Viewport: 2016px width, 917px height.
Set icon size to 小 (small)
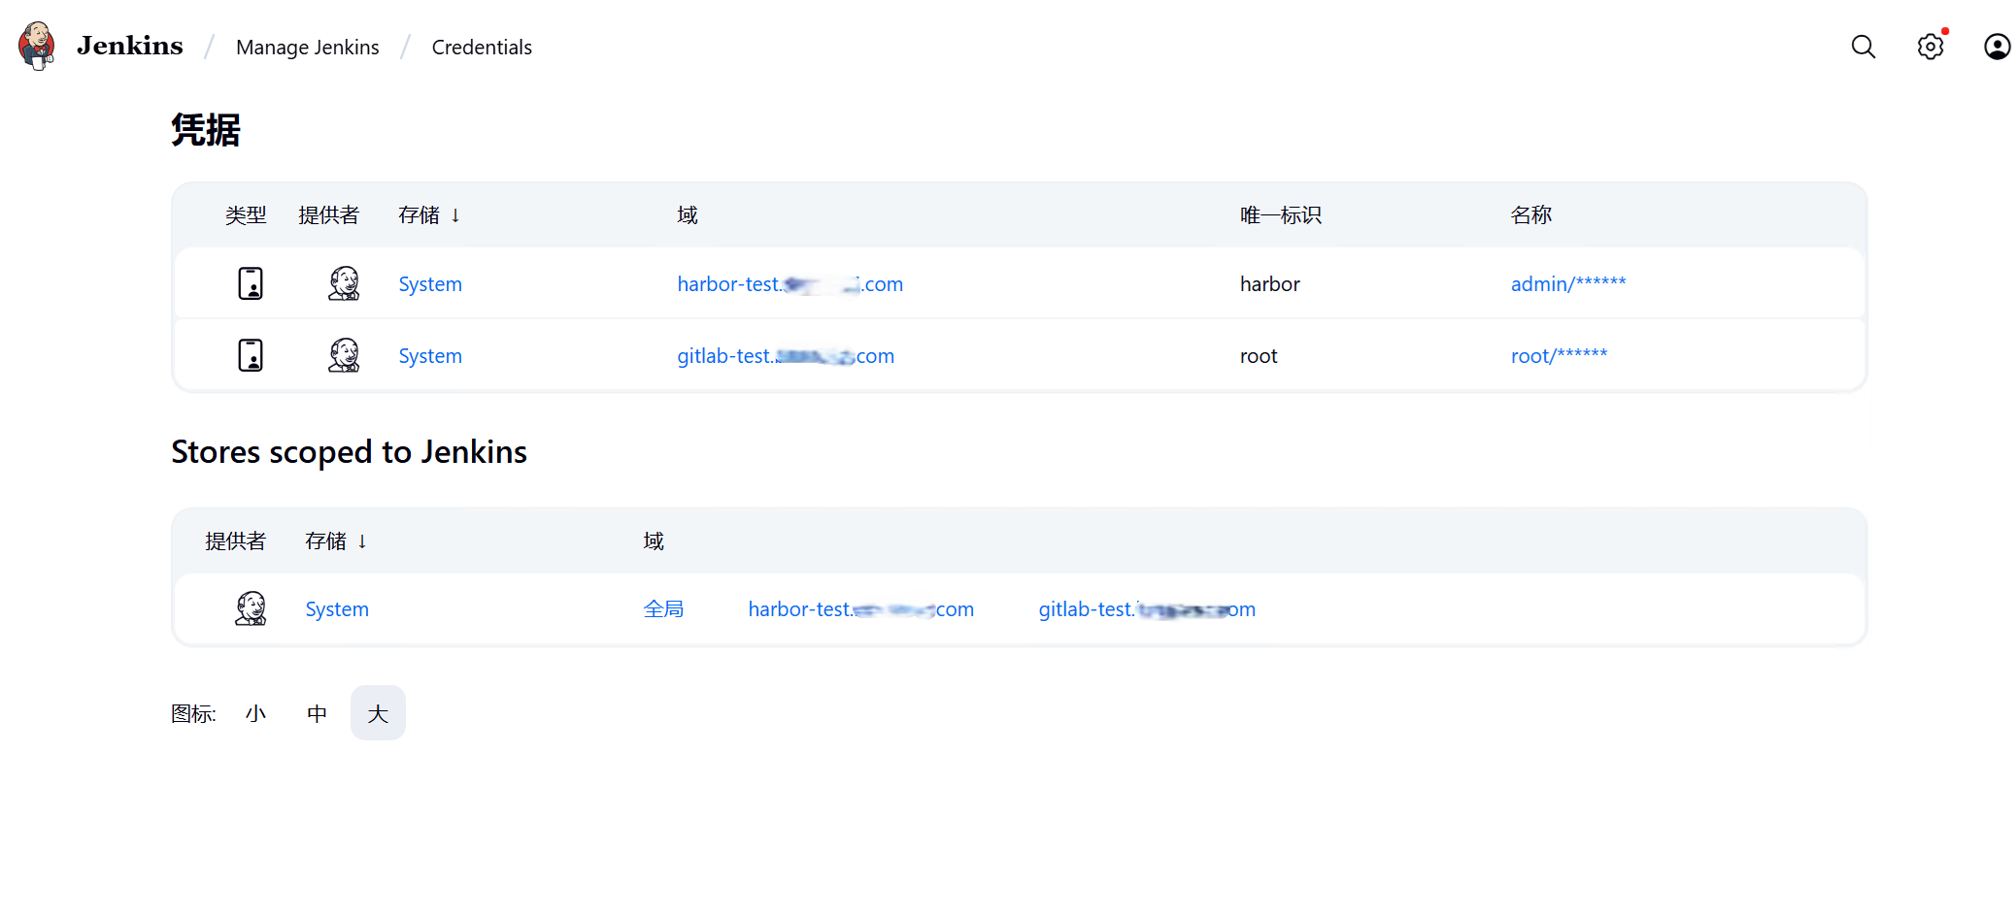(x=255, y=713)
